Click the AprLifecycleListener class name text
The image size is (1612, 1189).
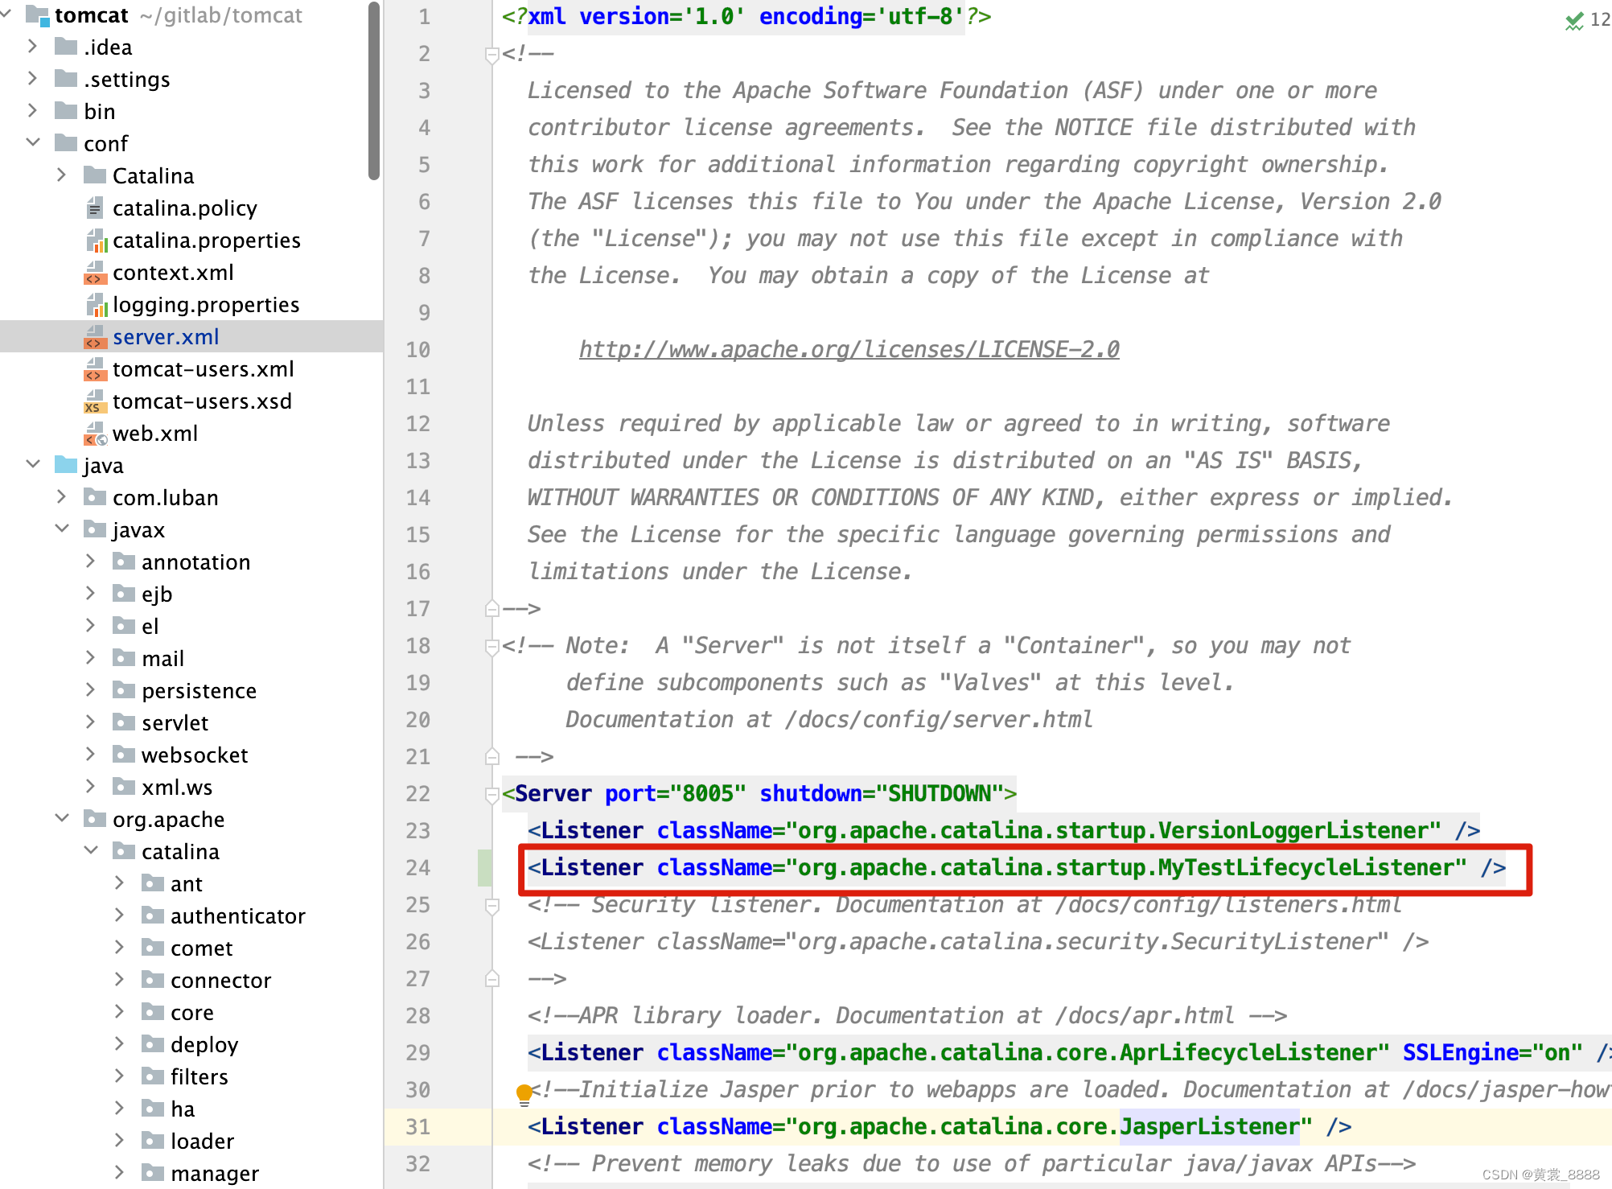pos(1248,1053)
